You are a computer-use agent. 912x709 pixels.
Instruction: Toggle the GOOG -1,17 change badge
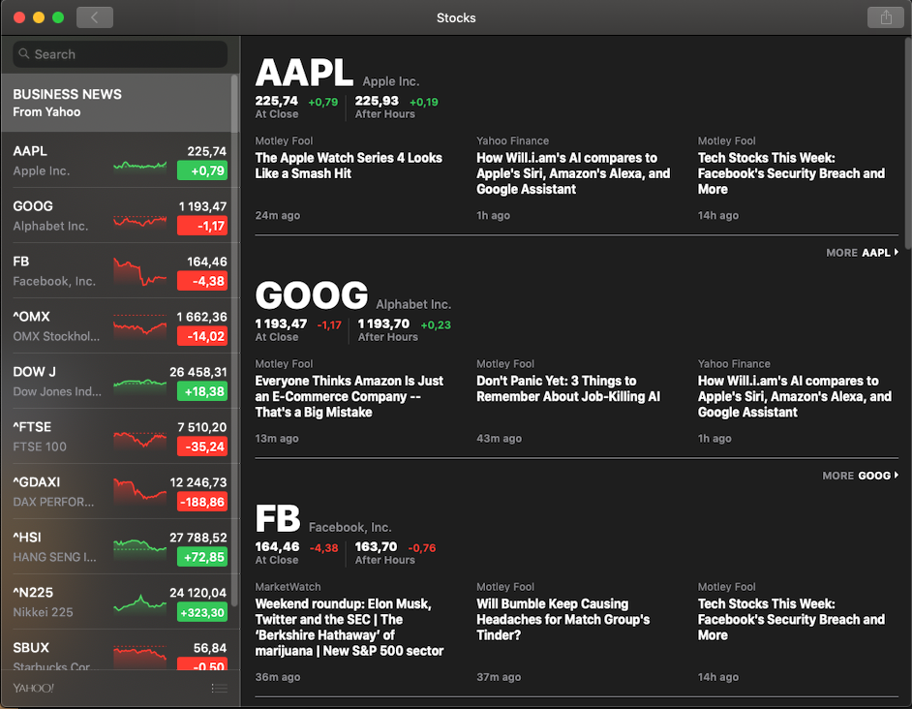(x=202, y=226)
